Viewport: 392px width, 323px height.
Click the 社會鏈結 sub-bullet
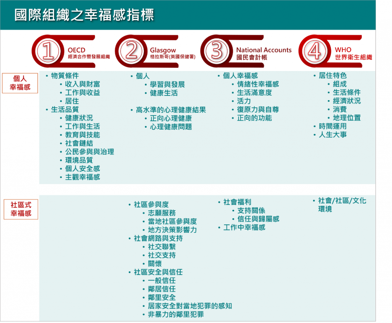[x=79, y=143]
